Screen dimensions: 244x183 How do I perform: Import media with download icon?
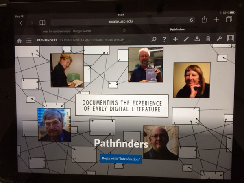(x=197, y=39)
